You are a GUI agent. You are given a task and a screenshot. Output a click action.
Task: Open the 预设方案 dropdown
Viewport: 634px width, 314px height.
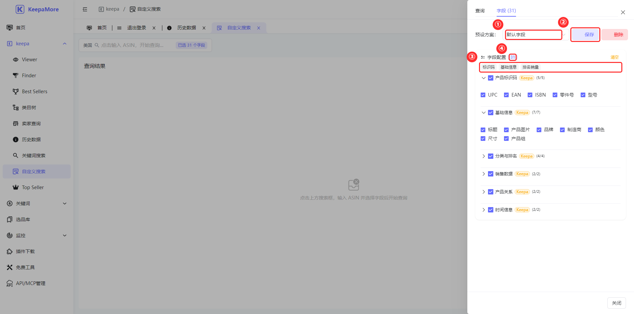536,35
